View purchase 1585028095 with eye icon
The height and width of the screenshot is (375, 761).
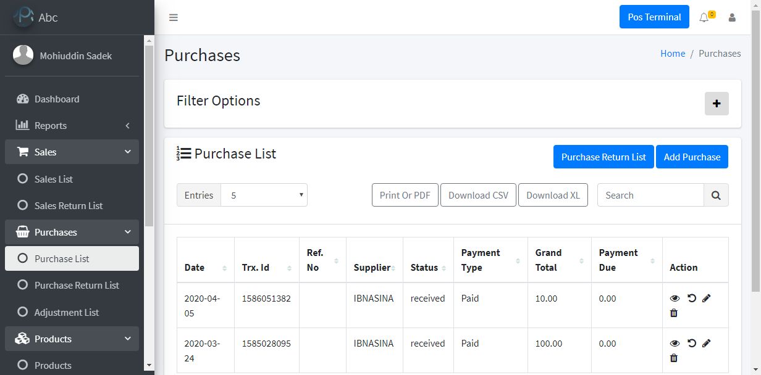[x=675, y=344]
